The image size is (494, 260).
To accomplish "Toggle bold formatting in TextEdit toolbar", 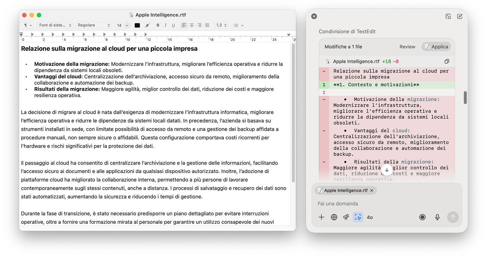I will coord(158,25).
